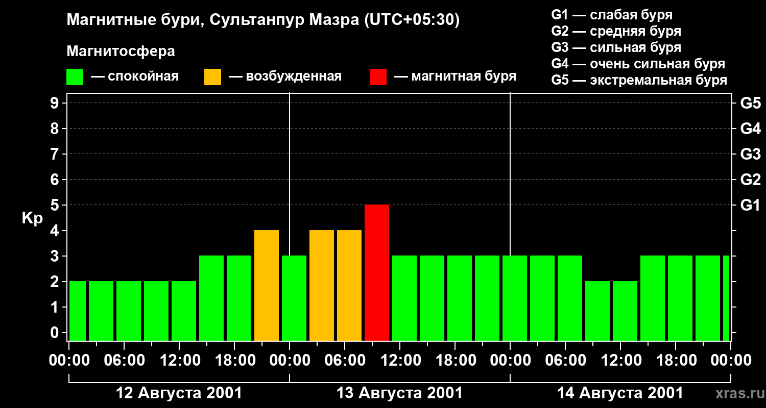Click the '13 Августа 2001' date label

(399, 393)
